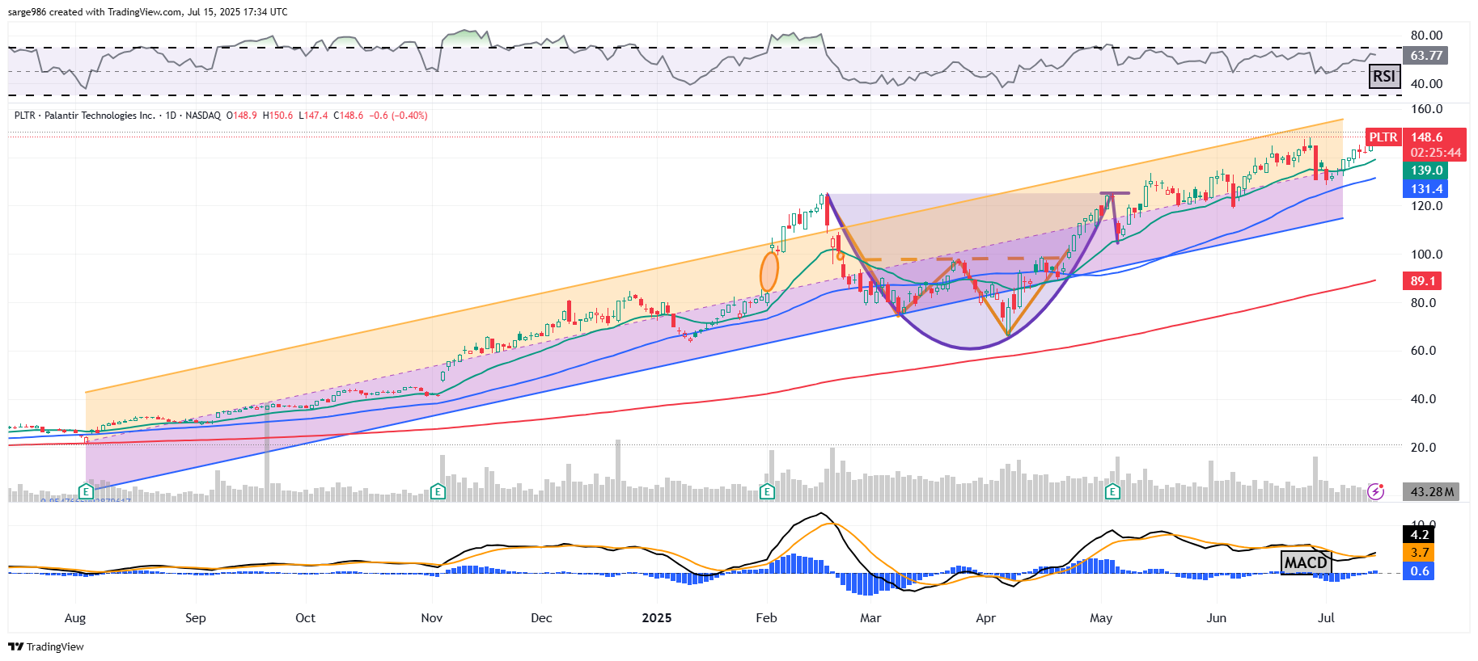Click the TradingView logo at bottom left
The image size is (1478, 661).
point(46,646)
